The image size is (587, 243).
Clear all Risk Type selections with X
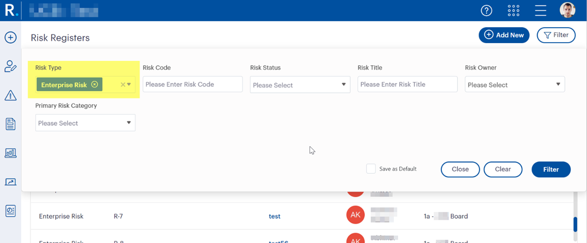(x=122, y=85)
